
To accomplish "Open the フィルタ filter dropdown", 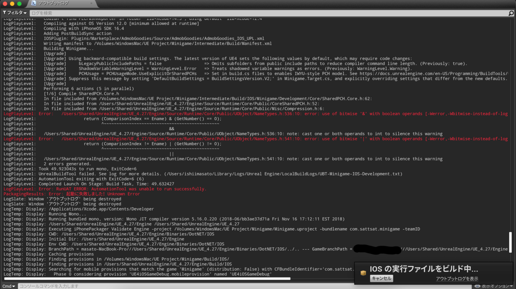I will coord(15,13).
